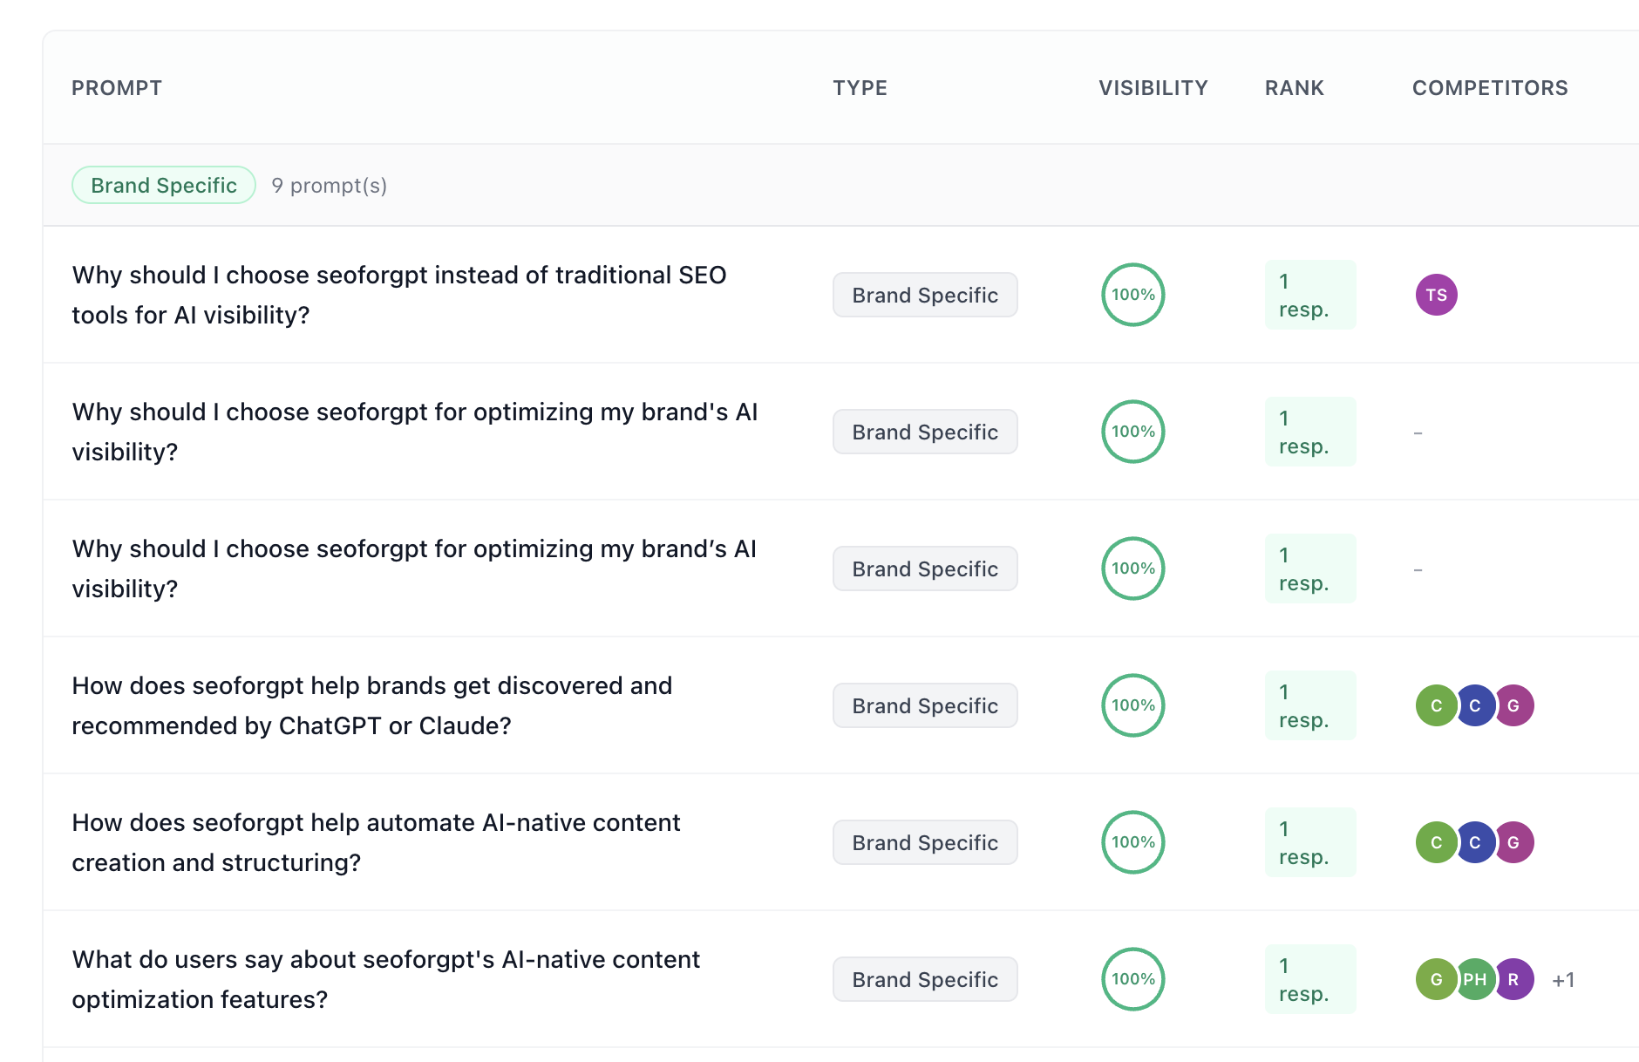1639x1062 pixels.
Task: Click Brand Specific type tag in users say row
Action: coord(924,979)
